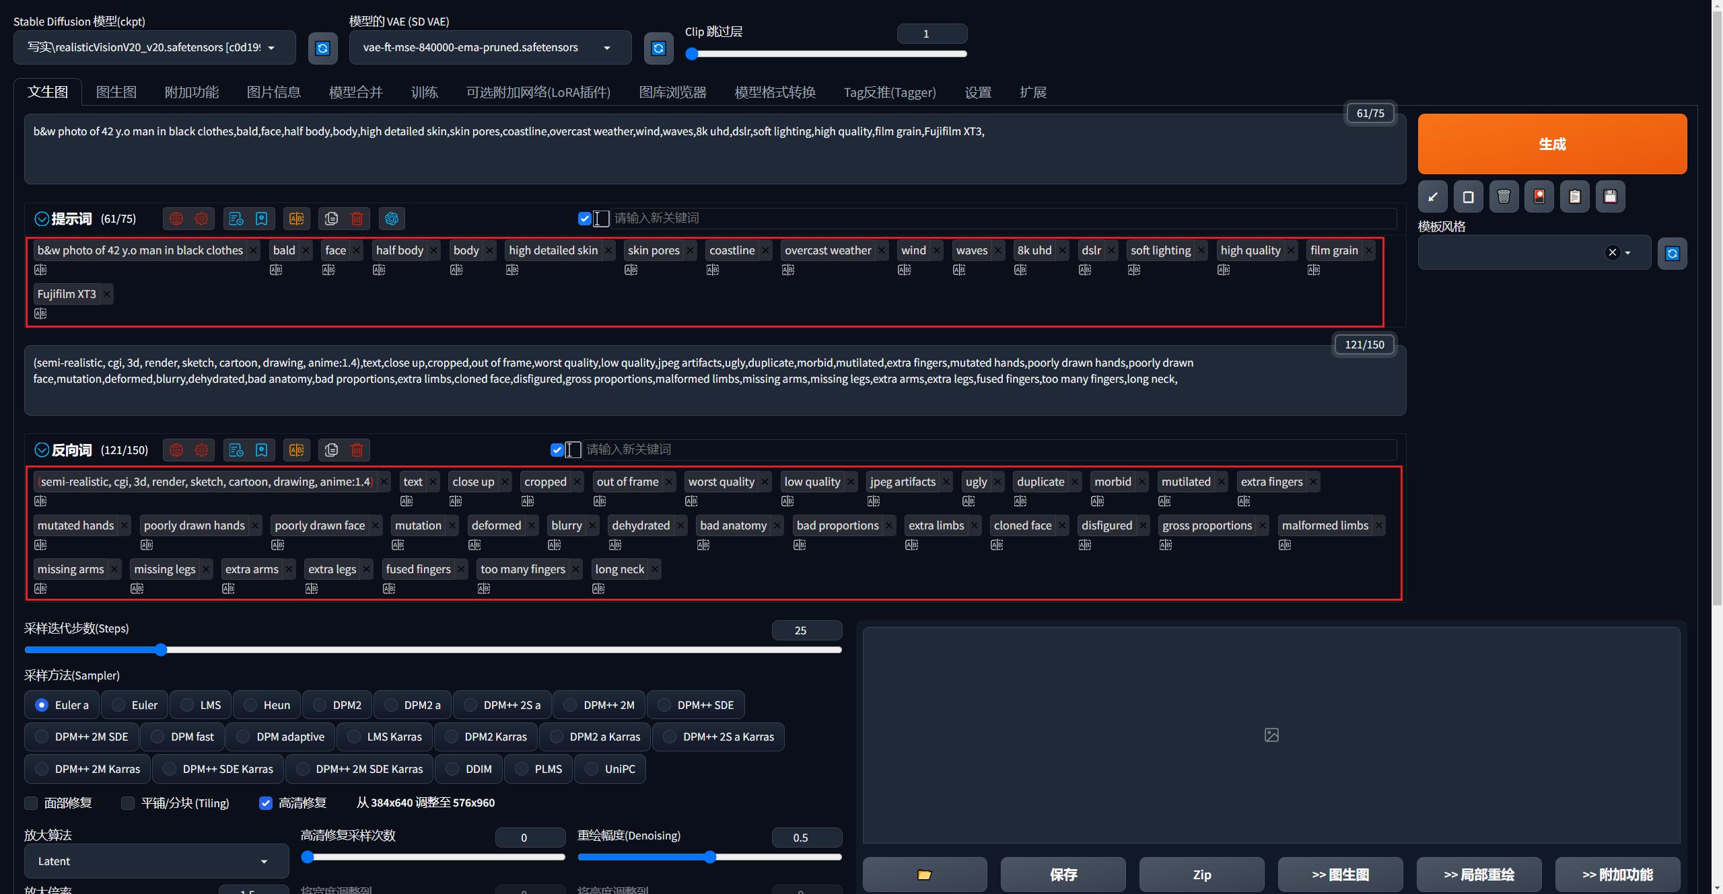Click the red picture card extra-networks icon

(1539, 196)
